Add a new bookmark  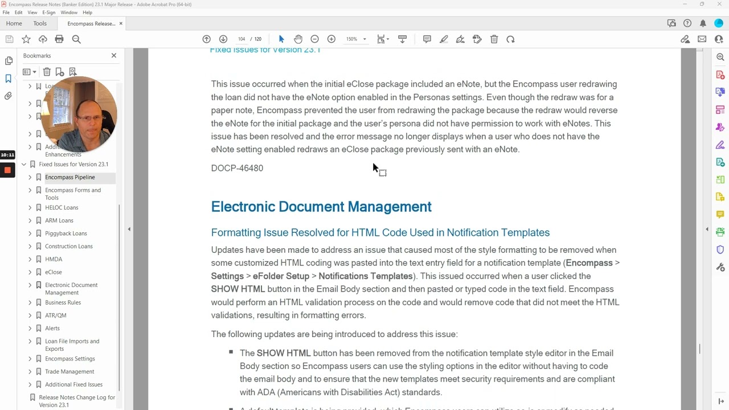(60, 72)
